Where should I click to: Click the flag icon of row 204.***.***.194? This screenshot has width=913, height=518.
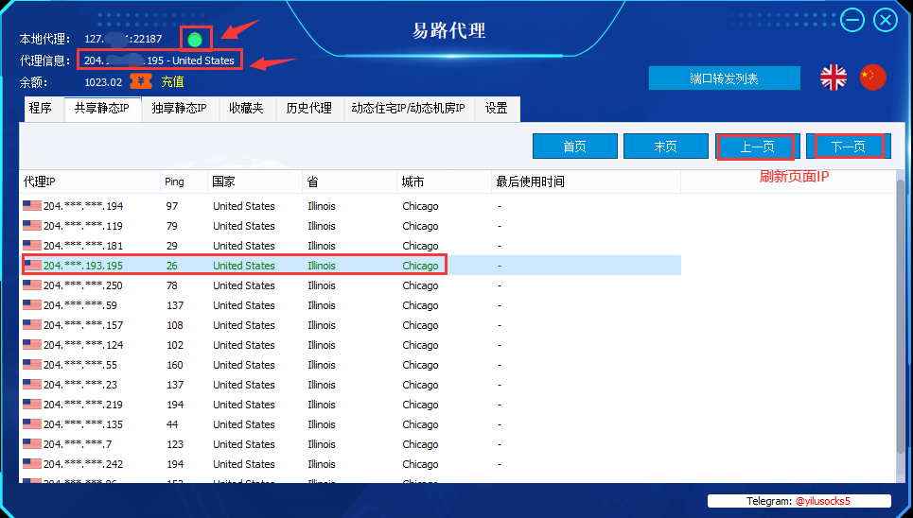32,205
